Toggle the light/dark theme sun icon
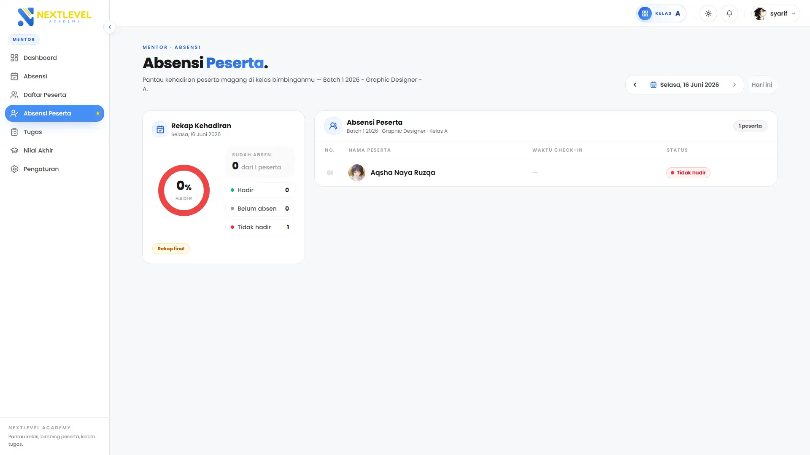Screen dimensions: 810x455 [708, 13]
